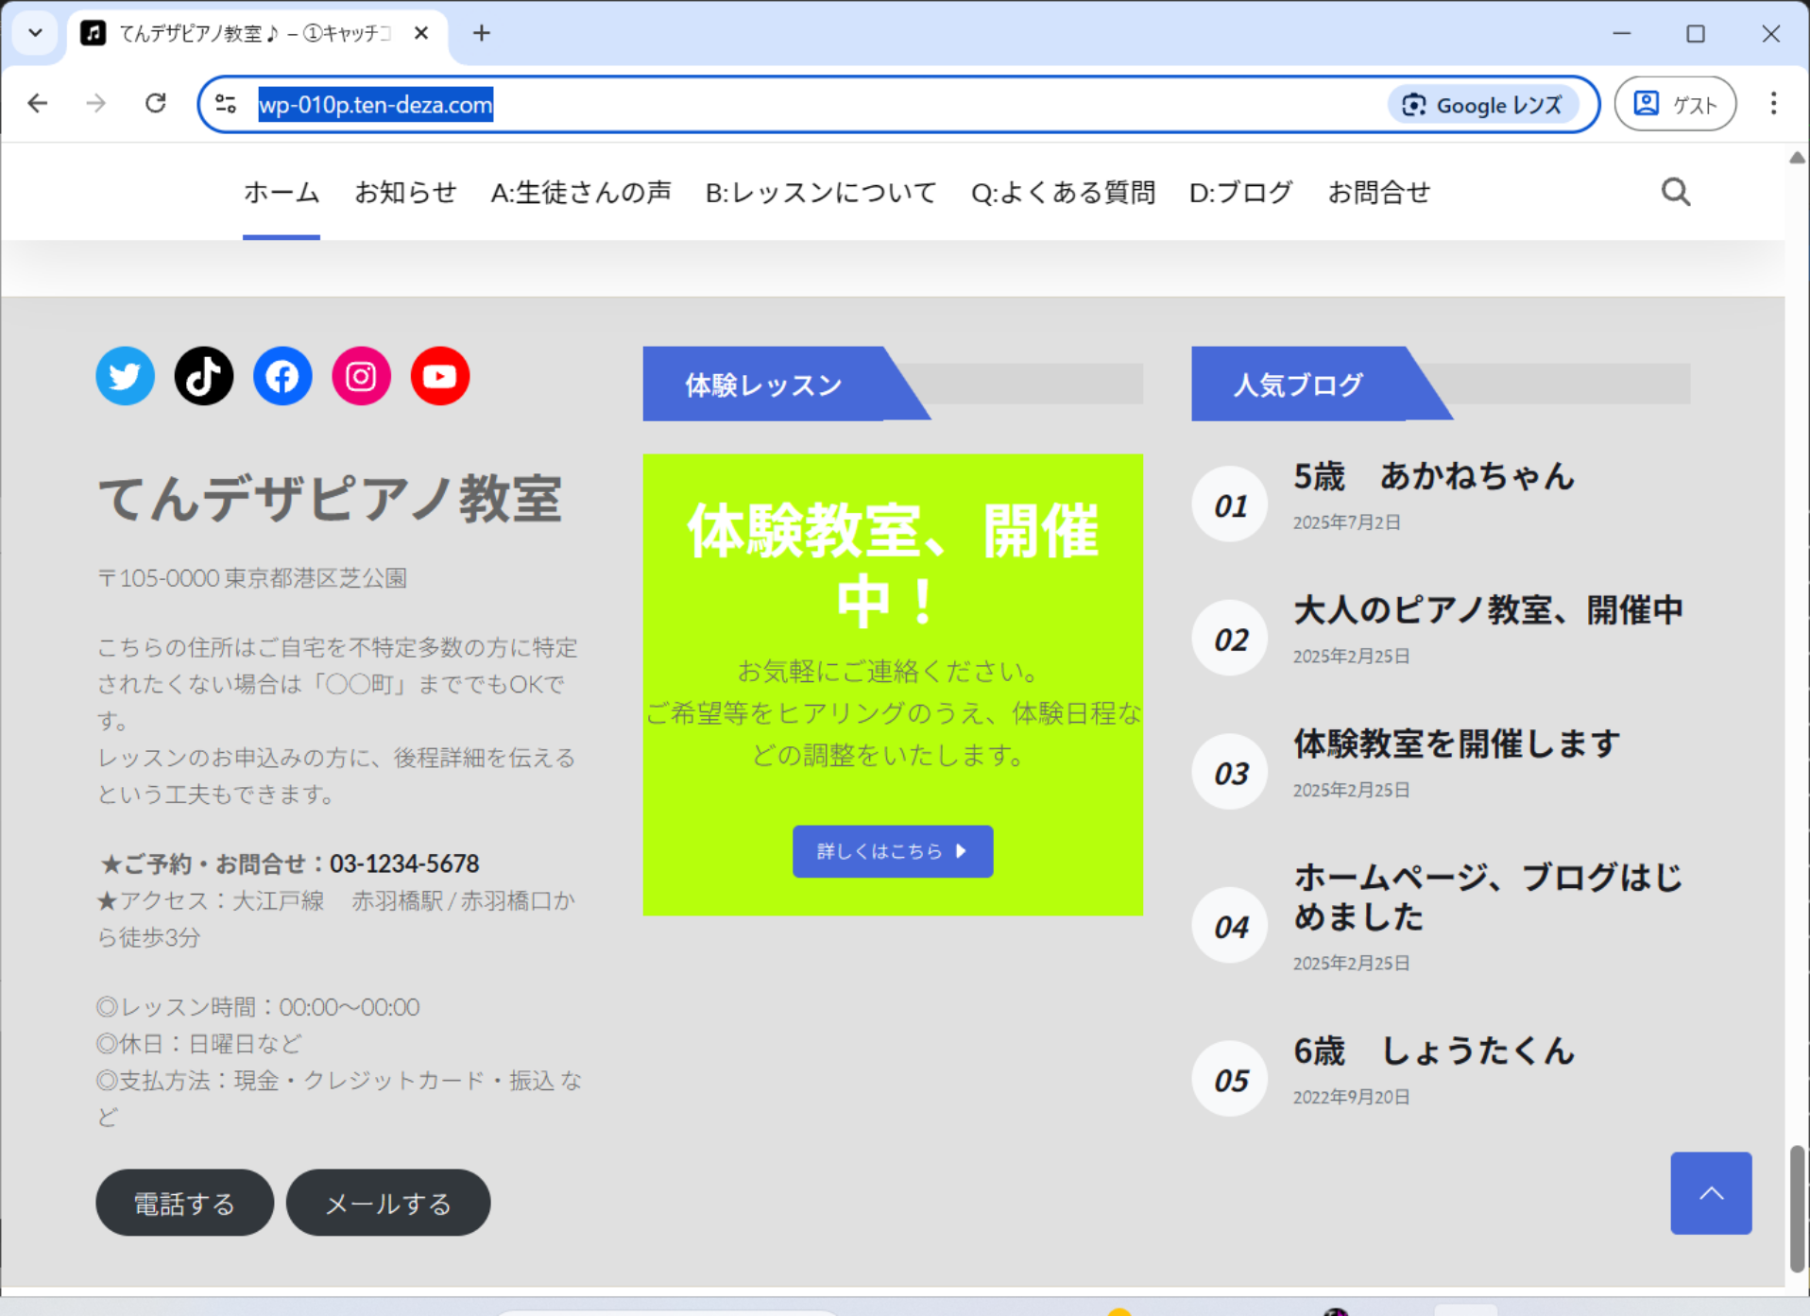Click the site search magnifier icon
The width and height of the screenshot is (1810, 1316).
pyautogui.click(x=1675, y=193)
